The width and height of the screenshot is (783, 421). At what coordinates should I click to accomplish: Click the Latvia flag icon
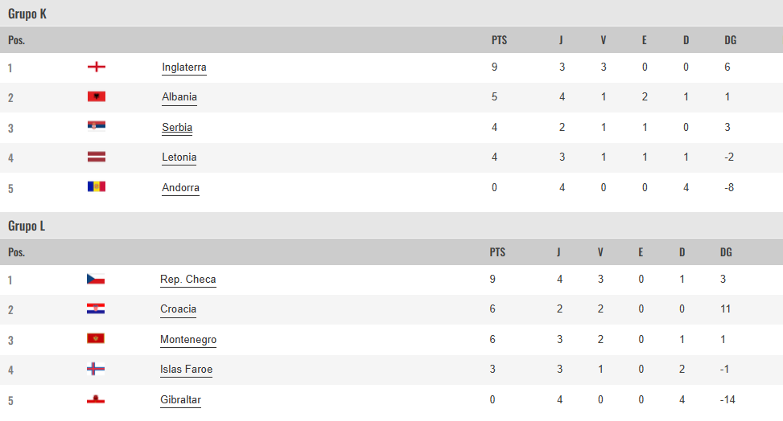click(x=97, y=157)
